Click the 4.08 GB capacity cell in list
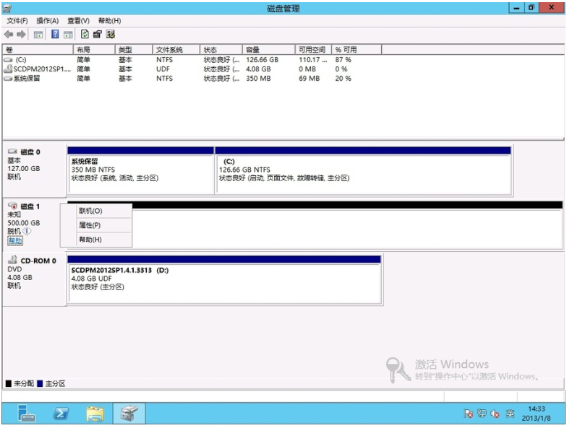The width and height of the screenshot is (567, 428). [x=258, y=69]
